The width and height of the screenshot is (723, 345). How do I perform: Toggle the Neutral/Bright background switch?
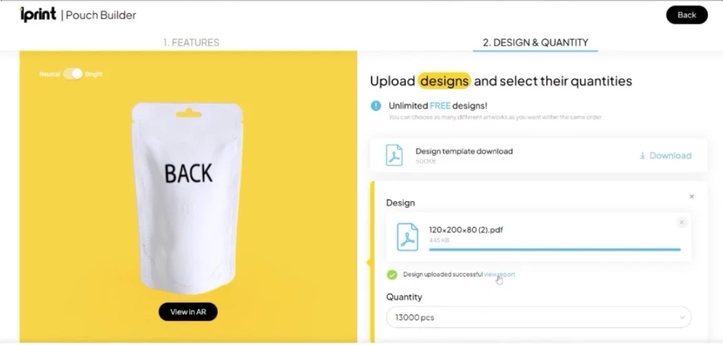click(x=73, y=74)
